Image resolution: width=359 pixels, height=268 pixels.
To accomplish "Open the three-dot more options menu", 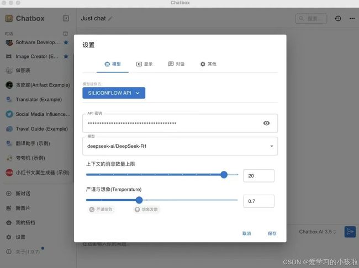I will (x=352, y=19).
